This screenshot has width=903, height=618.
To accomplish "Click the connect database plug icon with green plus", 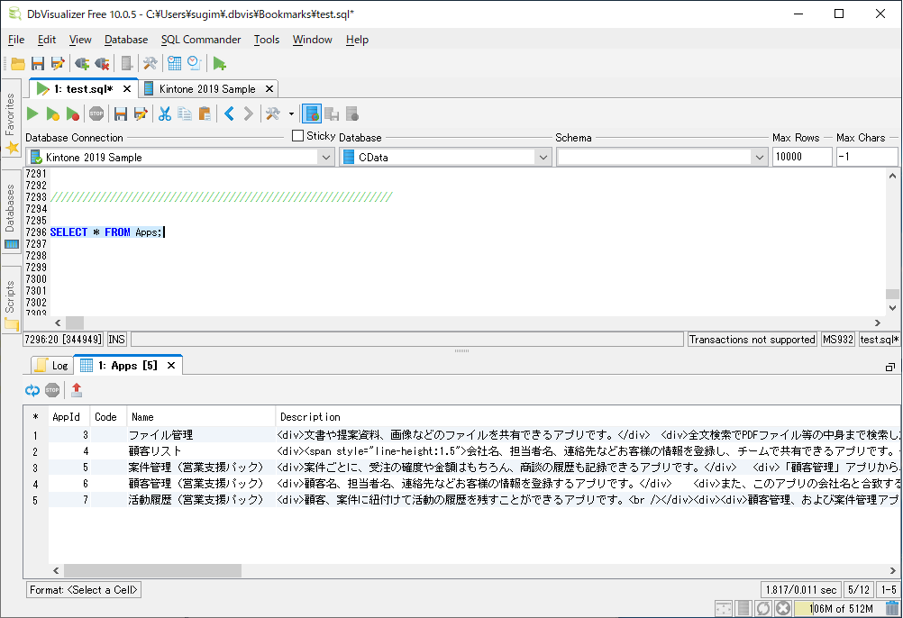I will click(x=82, y=63).
